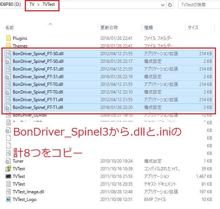
Task: Select the BonDriver_Spinel_PT-S0.dll name dated 2012/04/12 21:55
Action: point(38,54)
